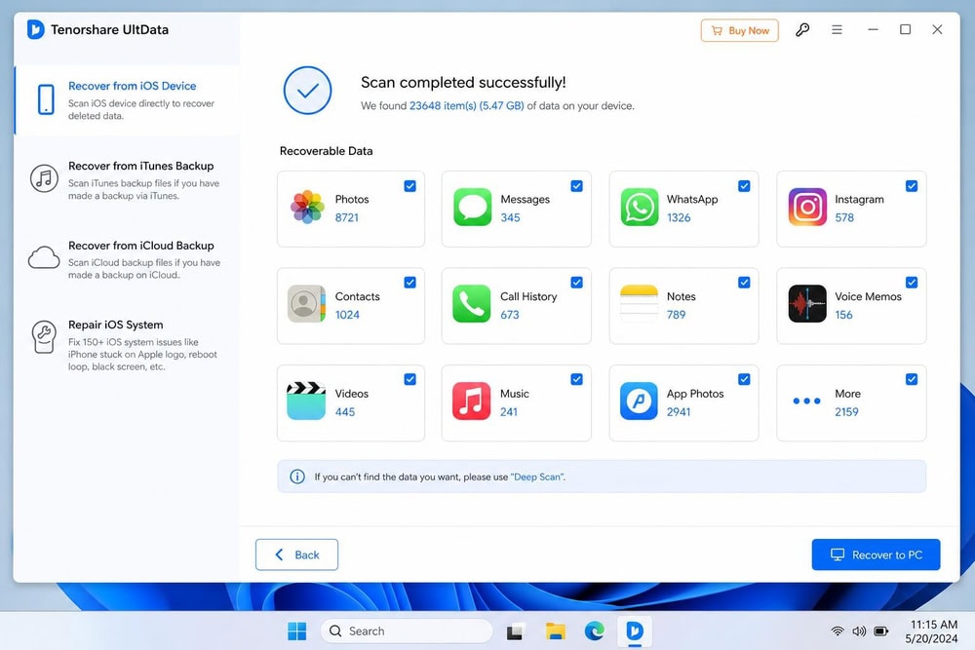Go Back to the previous step
The image size is (975, 650).
pos(296,554)
